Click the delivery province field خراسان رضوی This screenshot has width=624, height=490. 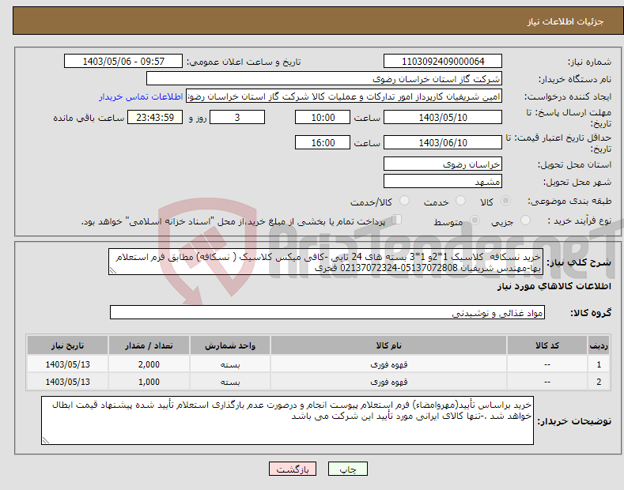point(443,164)
